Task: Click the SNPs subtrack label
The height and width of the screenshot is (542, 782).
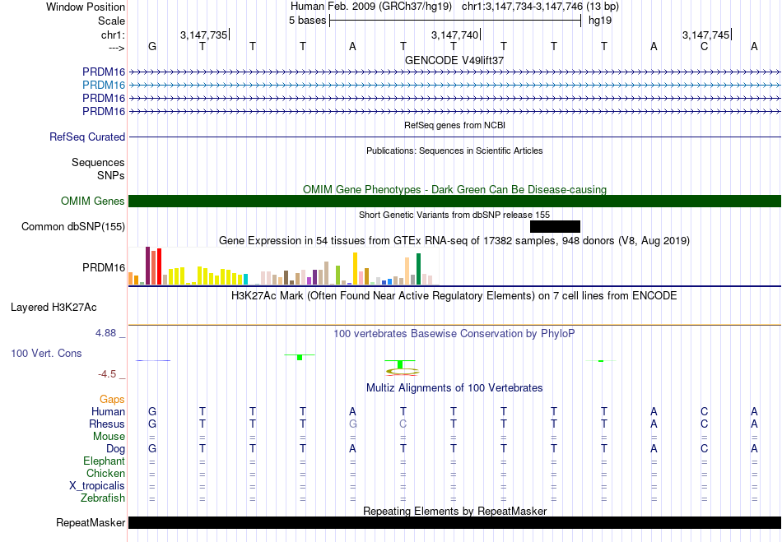Action: pyautogui.click(x=111, y=175)
